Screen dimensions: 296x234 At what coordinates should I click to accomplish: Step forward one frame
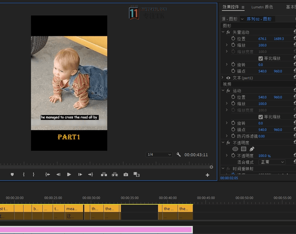[80, 175]
